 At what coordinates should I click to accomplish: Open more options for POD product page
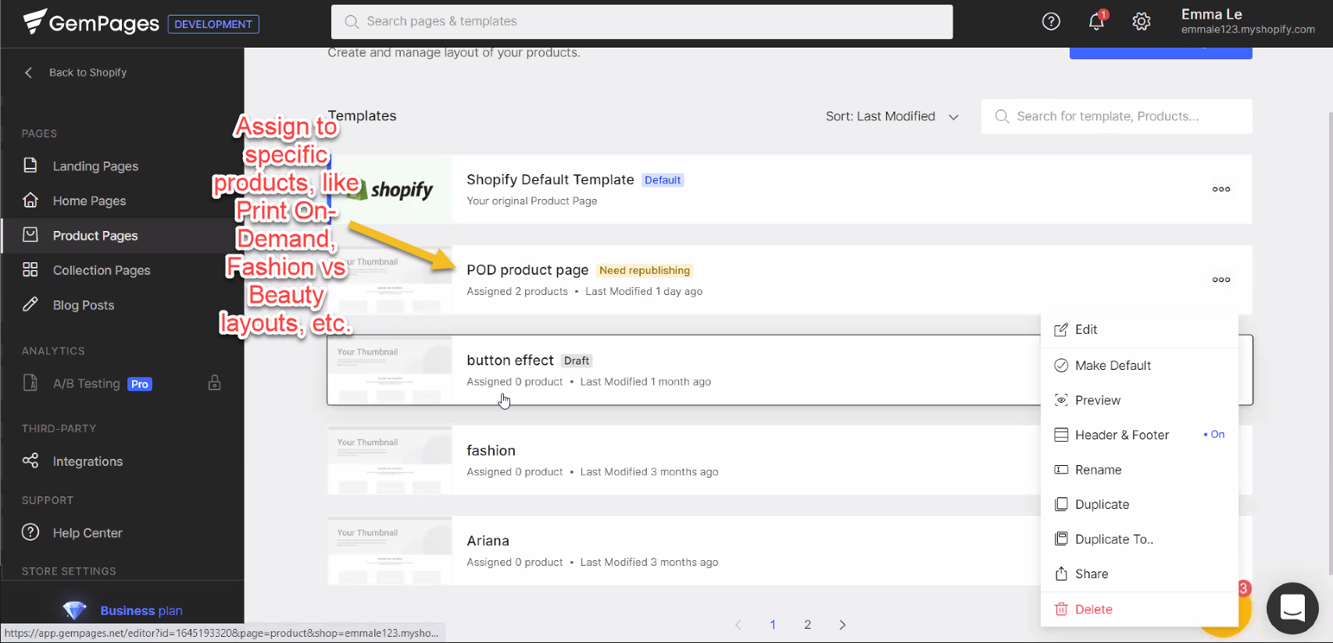pos(1221,280)
